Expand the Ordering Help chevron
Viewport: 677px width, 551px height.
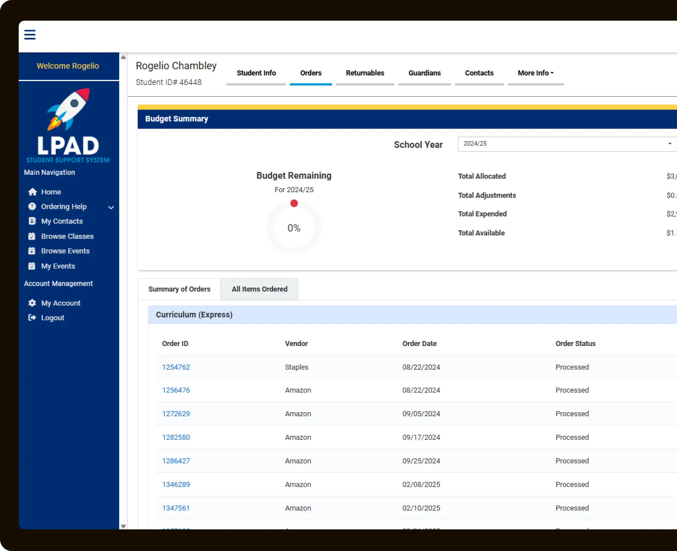(111, 207)
